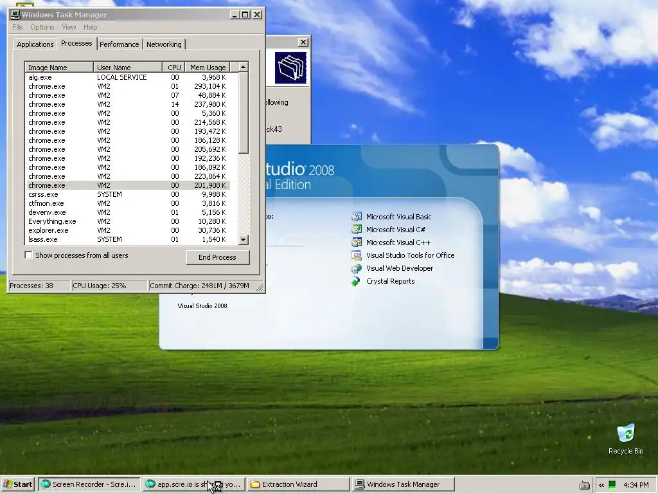This screenshot has width=658, height=494.
Task: Click the Visual Web Developer label
Action: [x=400, y=268]
